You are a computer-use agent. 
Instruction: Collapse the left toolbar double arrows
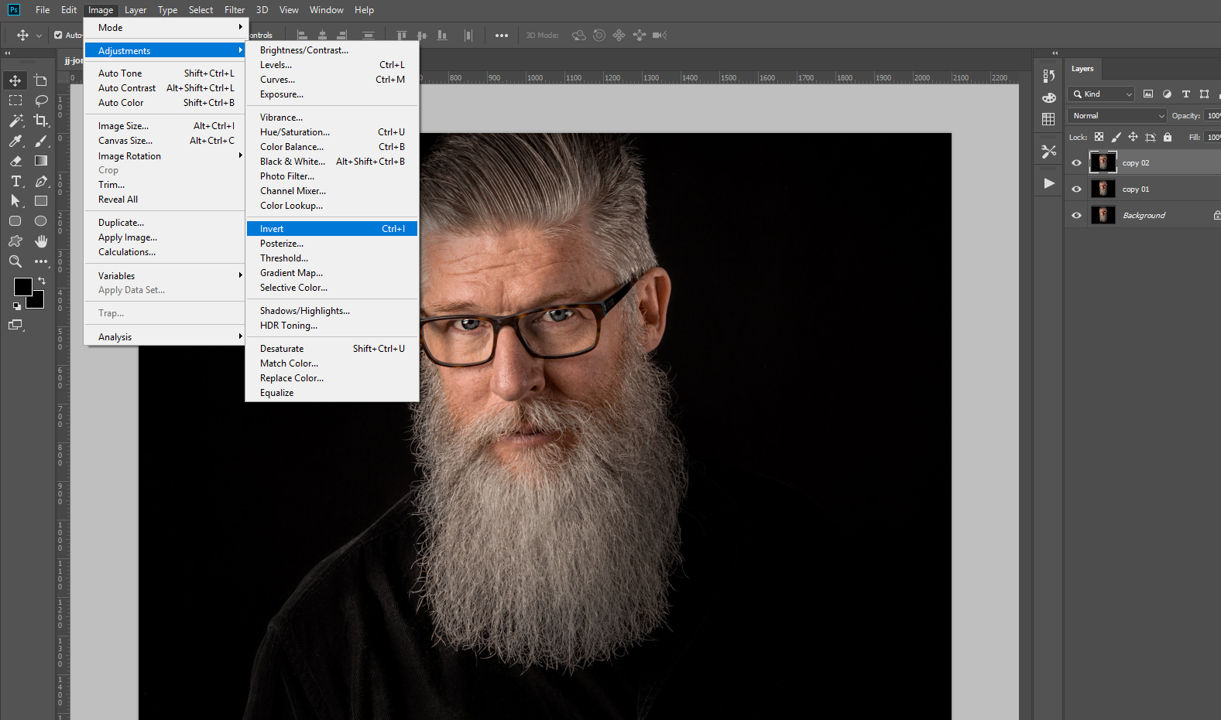pos(7,53)
